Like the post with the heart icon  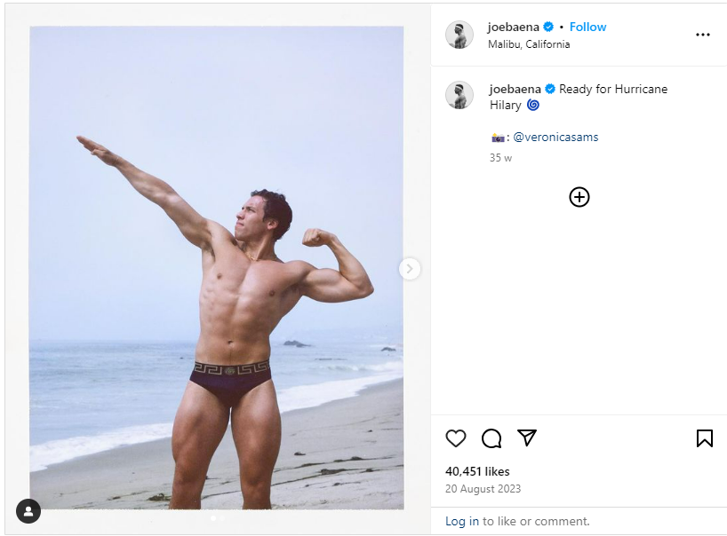(x=456, y=438)
